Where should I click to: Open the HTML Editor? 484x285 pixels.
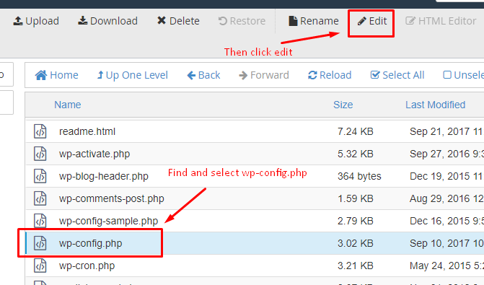[x=441, y=21]
